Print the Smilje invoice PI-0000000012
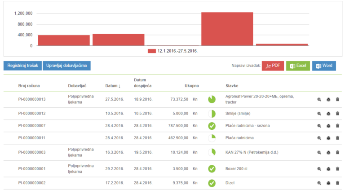Screen dimensions: 345x190 point(328,114)
